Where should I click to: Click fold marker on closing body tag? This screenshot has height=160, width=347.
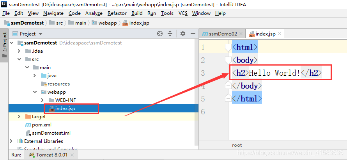[x=228, y=86]
